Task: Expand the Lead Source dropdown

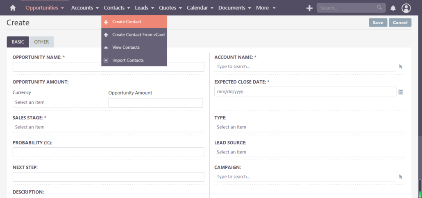Action: 309,152
